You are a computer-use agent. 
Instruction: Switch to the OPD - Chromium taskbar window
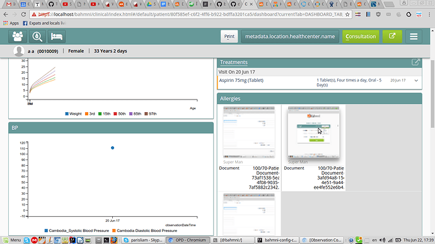[x=187, y=240]
